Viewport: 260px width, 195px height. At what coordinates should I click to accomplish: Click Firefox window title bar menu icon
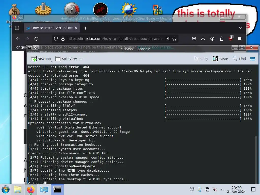(x=14, y=17)
